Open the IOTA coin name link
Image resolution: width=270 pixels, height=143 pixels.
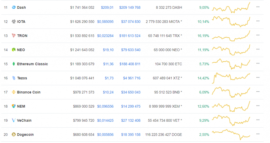[x=21, y=22]
